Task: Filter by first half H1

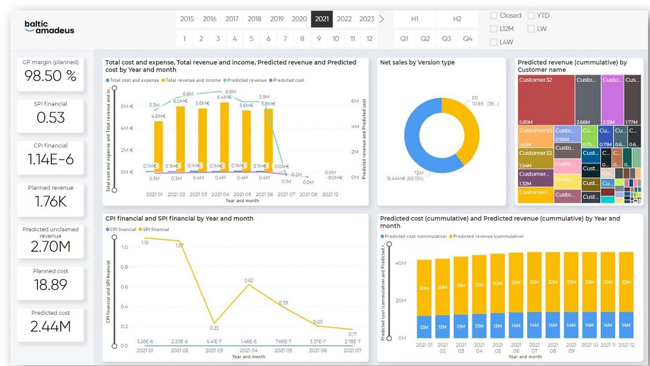Action: 414,19
